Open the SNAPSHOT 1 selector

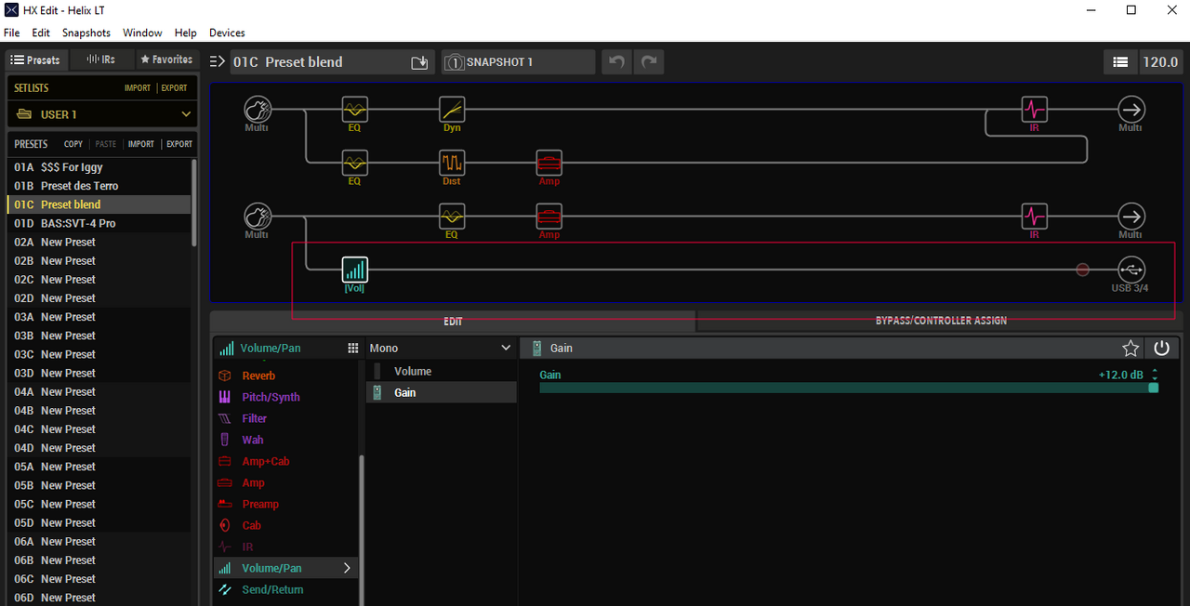tap(519, 62)
